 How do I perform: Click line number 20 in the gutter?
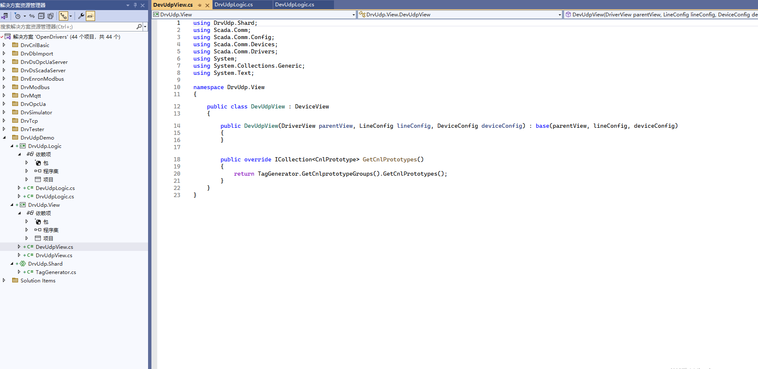pyautogui.click(x=177, y=174)
